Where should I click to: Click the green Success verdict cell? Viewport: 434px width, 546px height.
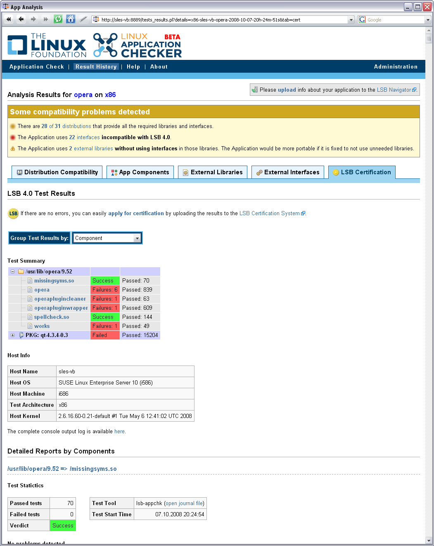63,525
